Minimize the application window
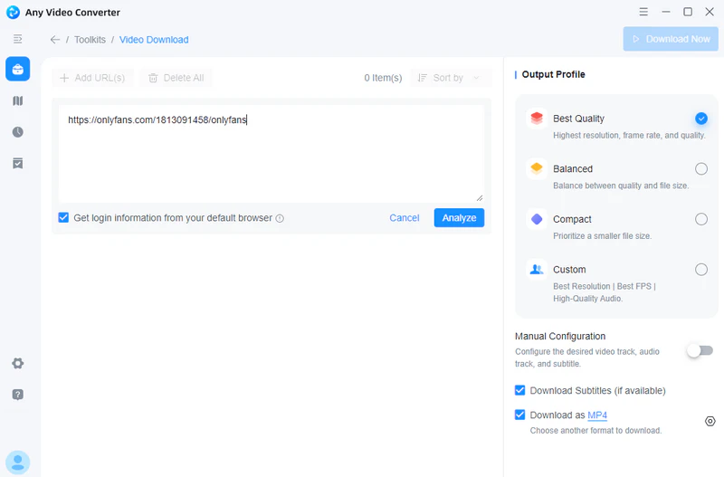The image size is (724, 477). 666,12
